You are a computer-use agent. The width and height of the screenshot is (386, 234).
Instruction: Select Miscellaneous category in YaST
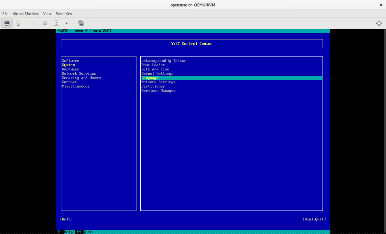click(x=76, y=86)
